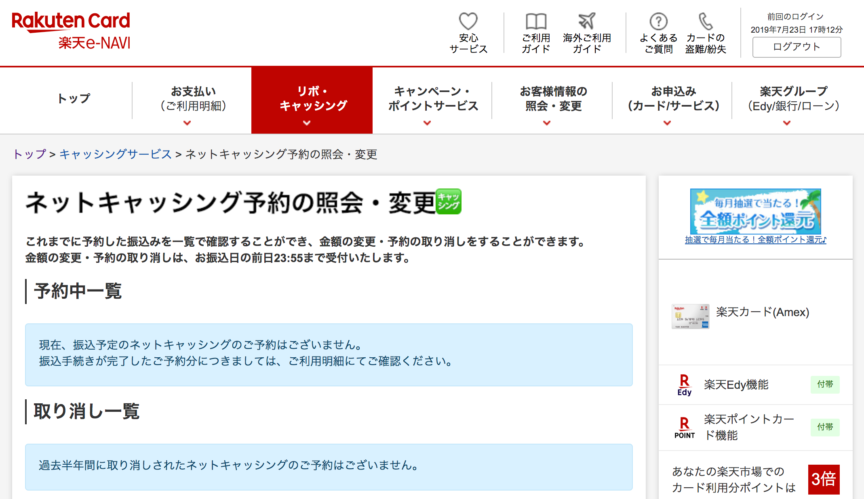
Task: Click あなたの楽天市場でのカード利用分ポイントは text
Action: pyautogui.click(x=733, y=480)
